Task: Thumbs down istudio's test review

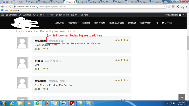Action: tap(45, 69)
